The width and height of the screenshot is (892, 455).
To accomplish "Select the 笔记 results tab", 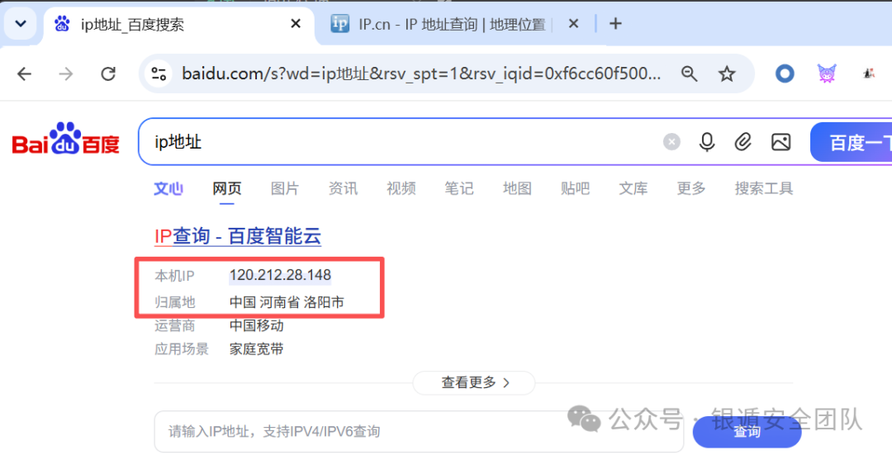I will click(x=459, y=188).
